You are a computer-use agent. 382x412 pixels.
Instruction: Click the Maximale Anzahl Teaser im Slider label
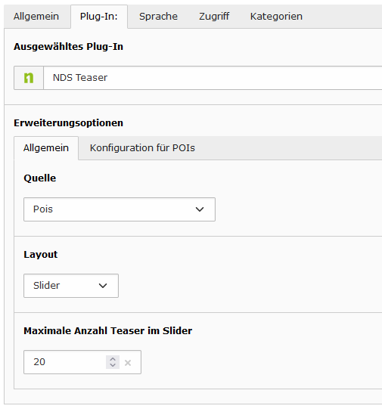click(107, 330)
